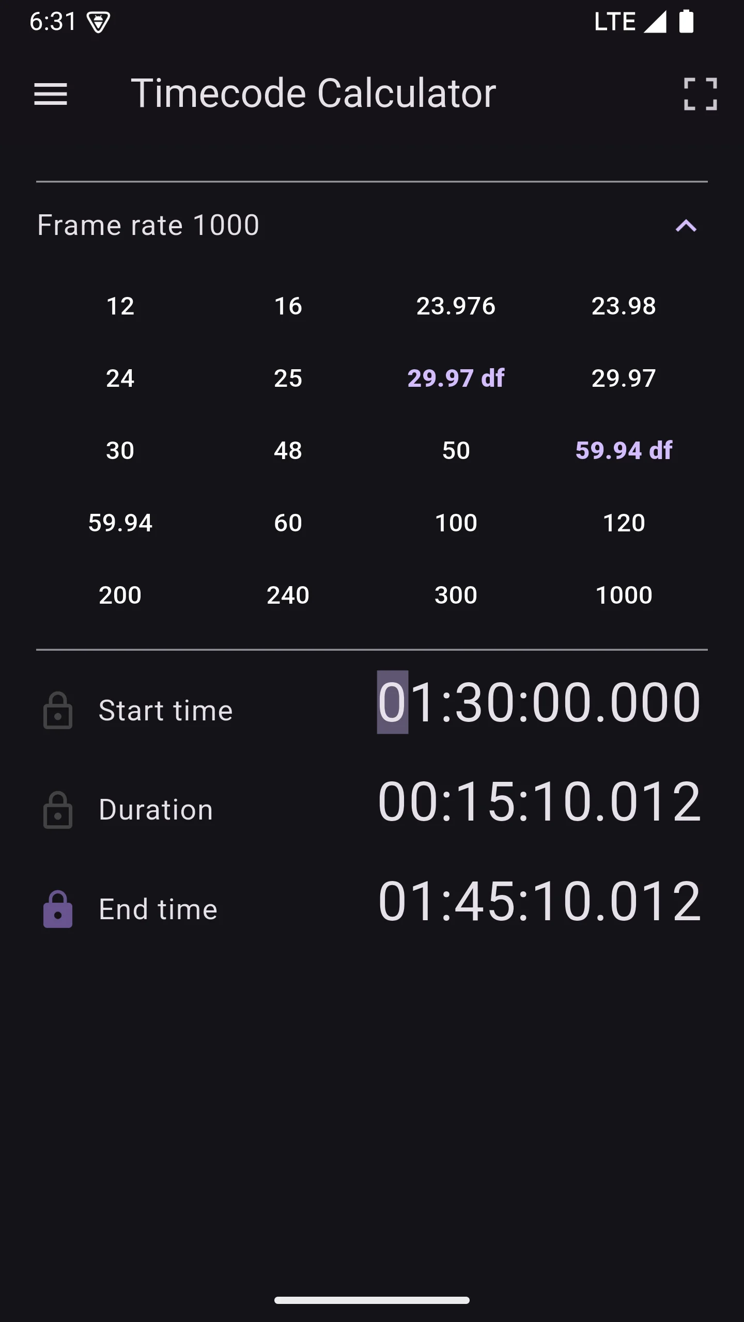The image size is (744, 1322).
Task: Tap the Start time timecode field
Action: [x=539, y=702]
